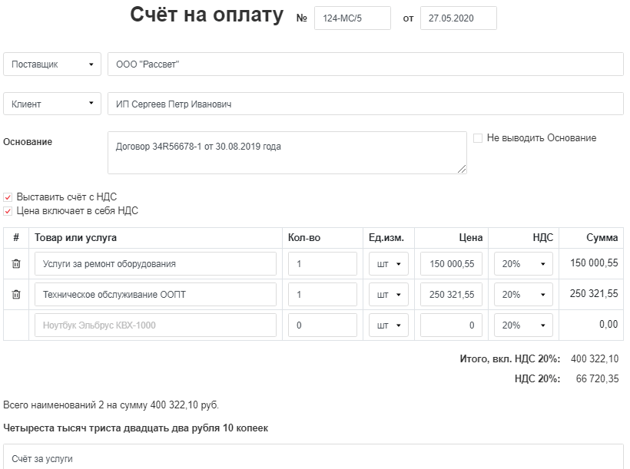This screenshot has height=469, width=630.
Task: Change VAT rate dropdown on second row
Action: (522, 294)
